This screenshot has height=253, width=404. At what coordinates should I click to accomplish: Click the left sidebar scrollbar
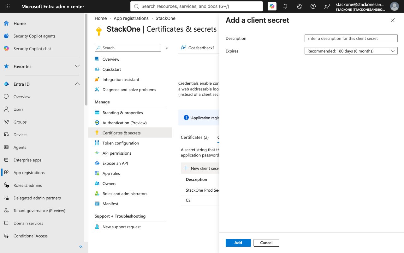pos(86,60)
